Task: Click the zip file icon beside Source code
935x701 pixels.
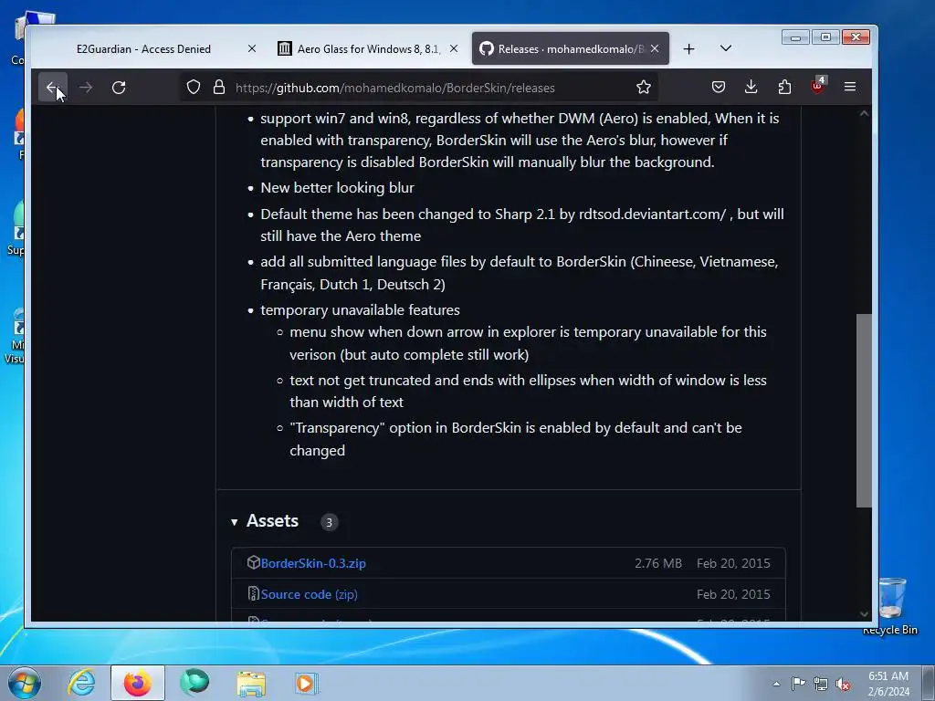Action: pos(254,593)
